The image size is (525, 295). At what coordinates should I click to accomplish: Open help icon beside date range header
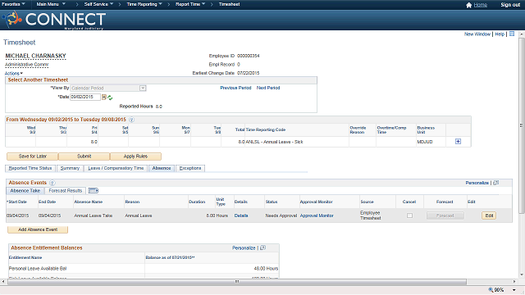pos(131,120)
